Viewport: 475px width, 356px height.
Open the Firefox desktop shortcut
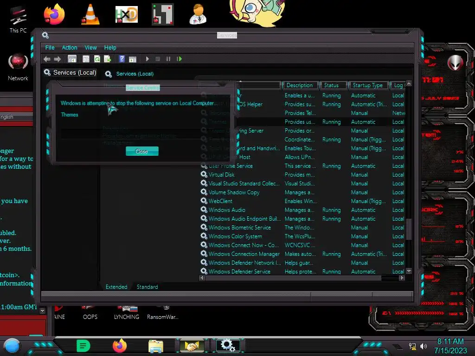[x=54, y=14]
